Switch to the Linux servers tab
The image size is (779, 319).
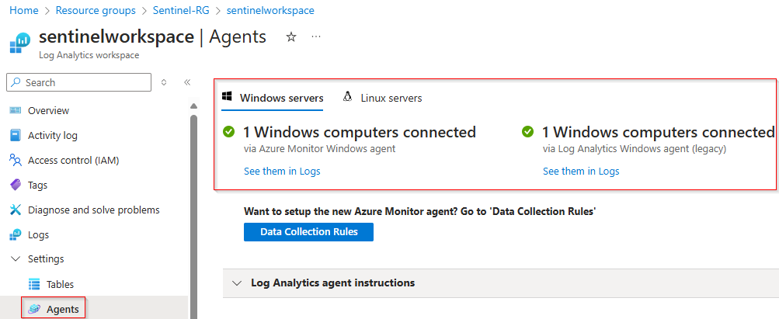(383, 98)
